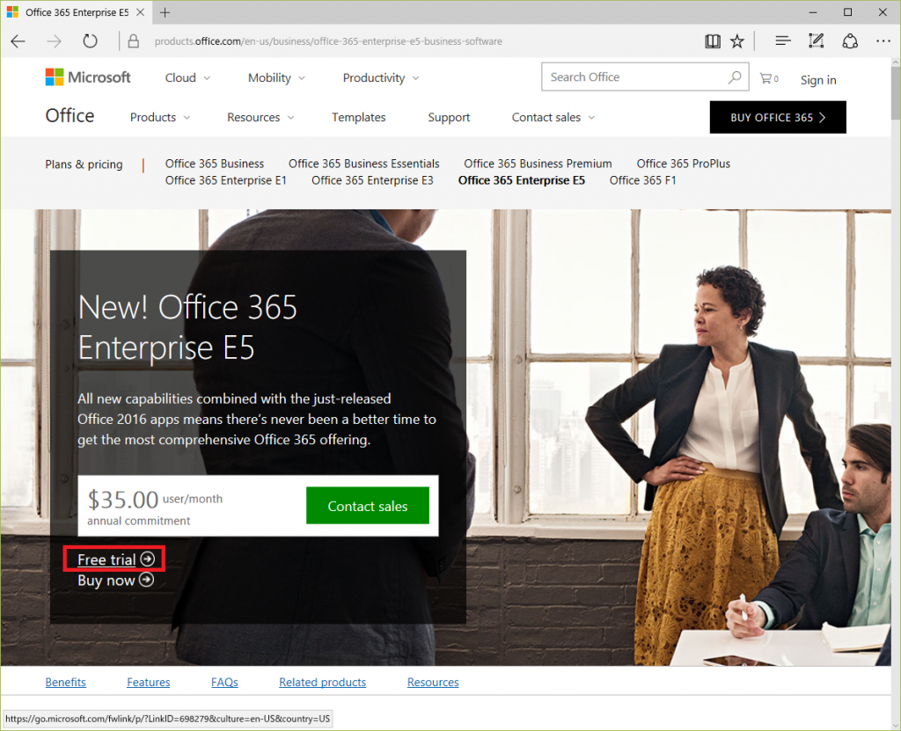This screenshot has height=731, width=901.
Task: Go back using the browser back arrow
Action: click(18, 41)
